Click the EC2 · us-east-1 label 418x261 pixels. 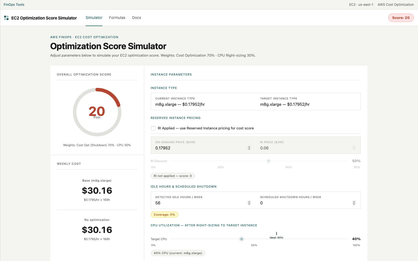point(361,5)
